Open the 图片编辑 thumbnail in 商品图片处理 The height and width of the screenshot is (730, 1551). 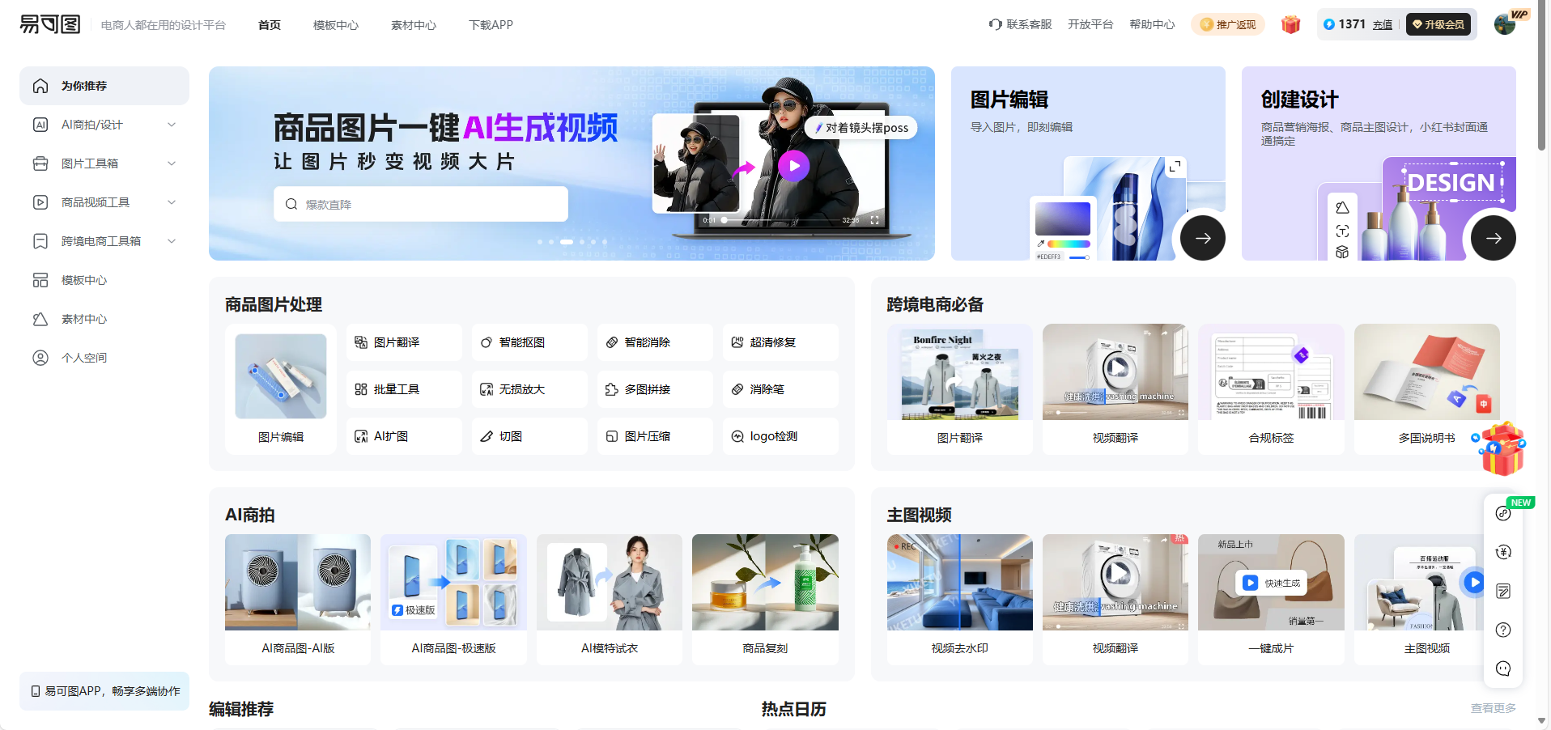(x=281, y=389)
